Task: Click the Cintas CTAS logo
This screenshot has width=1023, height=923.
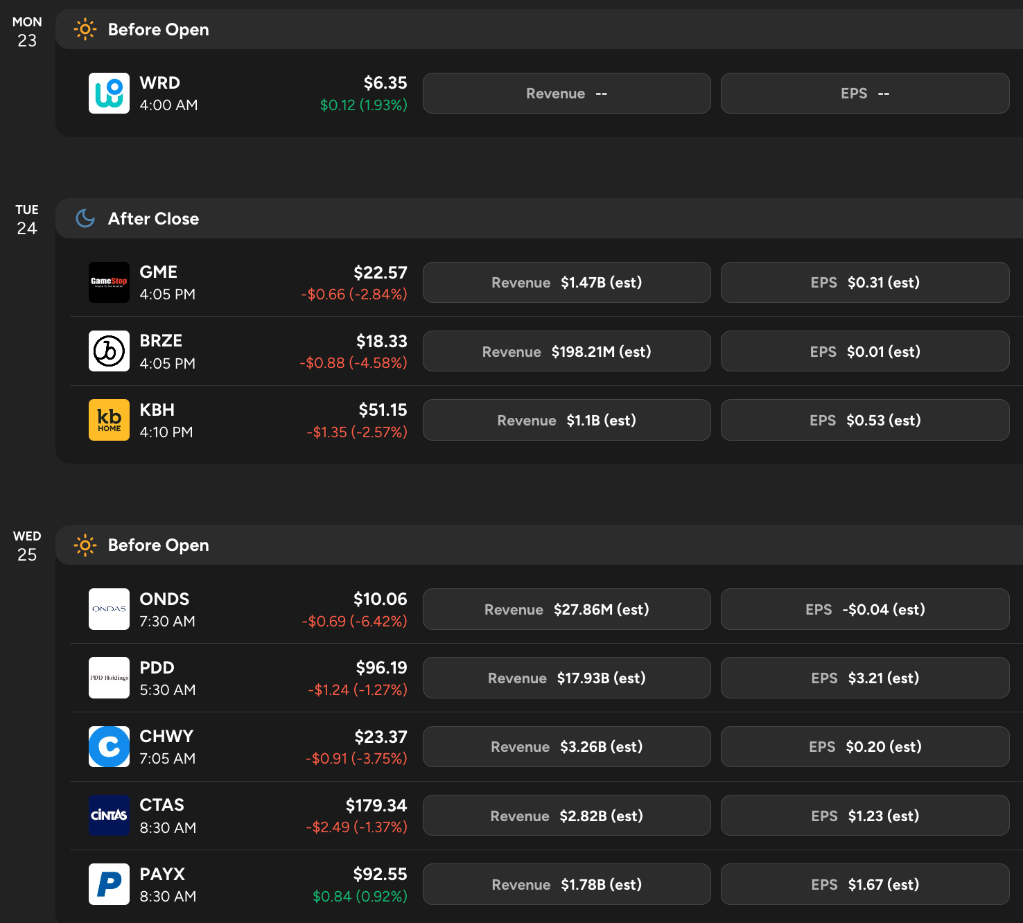Action: (109, 816)
